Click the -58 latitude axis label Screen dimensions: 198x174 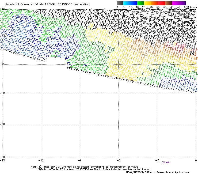pyautogui.click(x=2, y=124)
